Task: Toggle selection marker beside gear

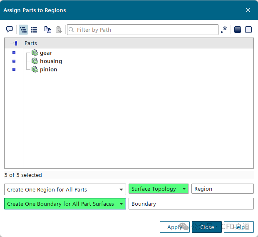Action: (x=14, y=53)
